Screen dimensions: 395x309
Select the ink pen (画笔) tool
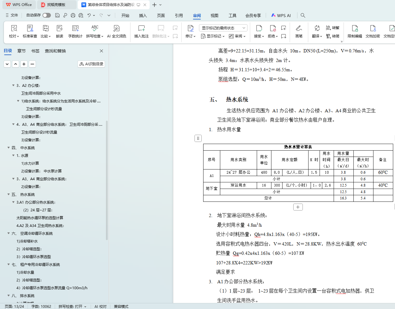point(299,28)
